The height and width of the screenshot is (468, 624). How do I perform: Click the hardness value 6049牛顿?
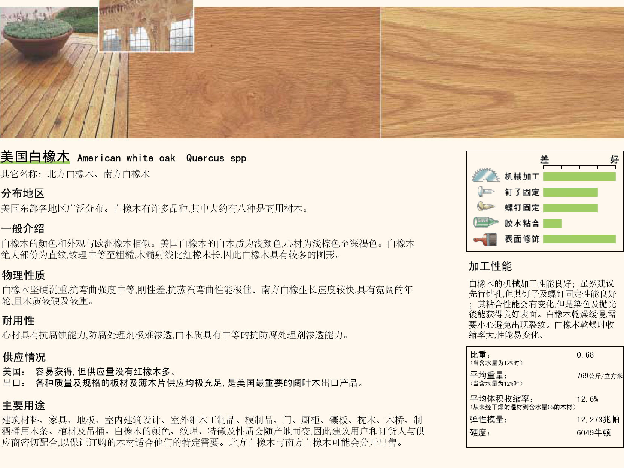[594, 433]
